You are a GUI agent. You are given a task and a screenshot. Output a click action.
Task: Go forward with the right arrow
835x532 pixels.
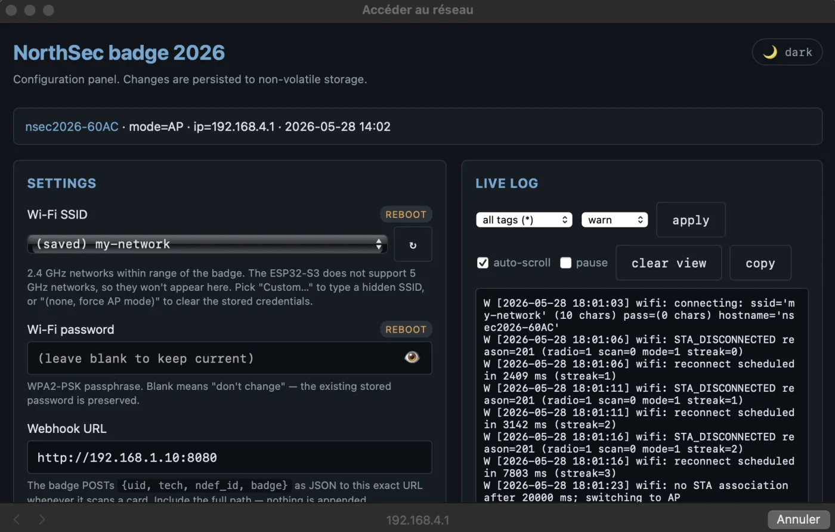coord(42,519)
